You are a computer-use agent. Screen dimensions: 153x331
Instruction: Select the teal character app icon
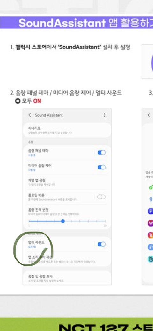[x=150, y=259]
